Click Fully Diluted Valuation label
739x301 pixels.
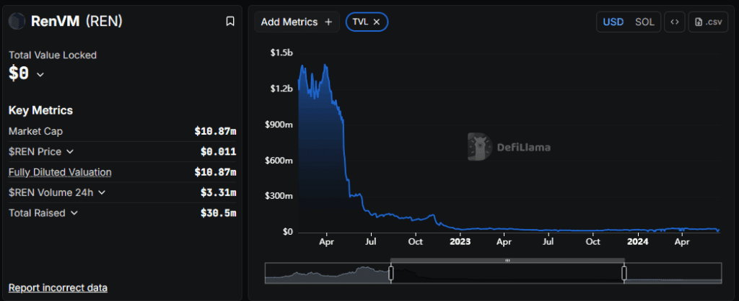60,172
